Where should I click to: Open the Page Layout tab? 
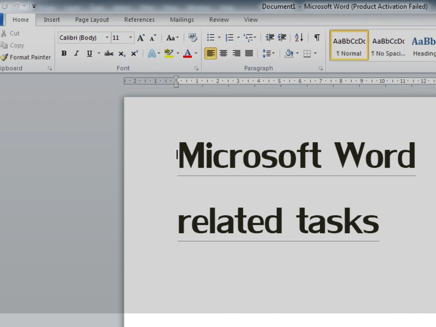point(92,20)
